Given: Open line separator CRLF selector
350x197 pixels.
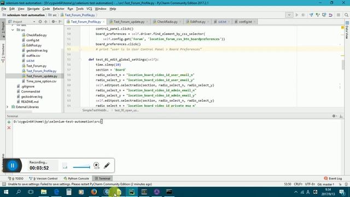Looking at the screenshot, I should 298,184.
